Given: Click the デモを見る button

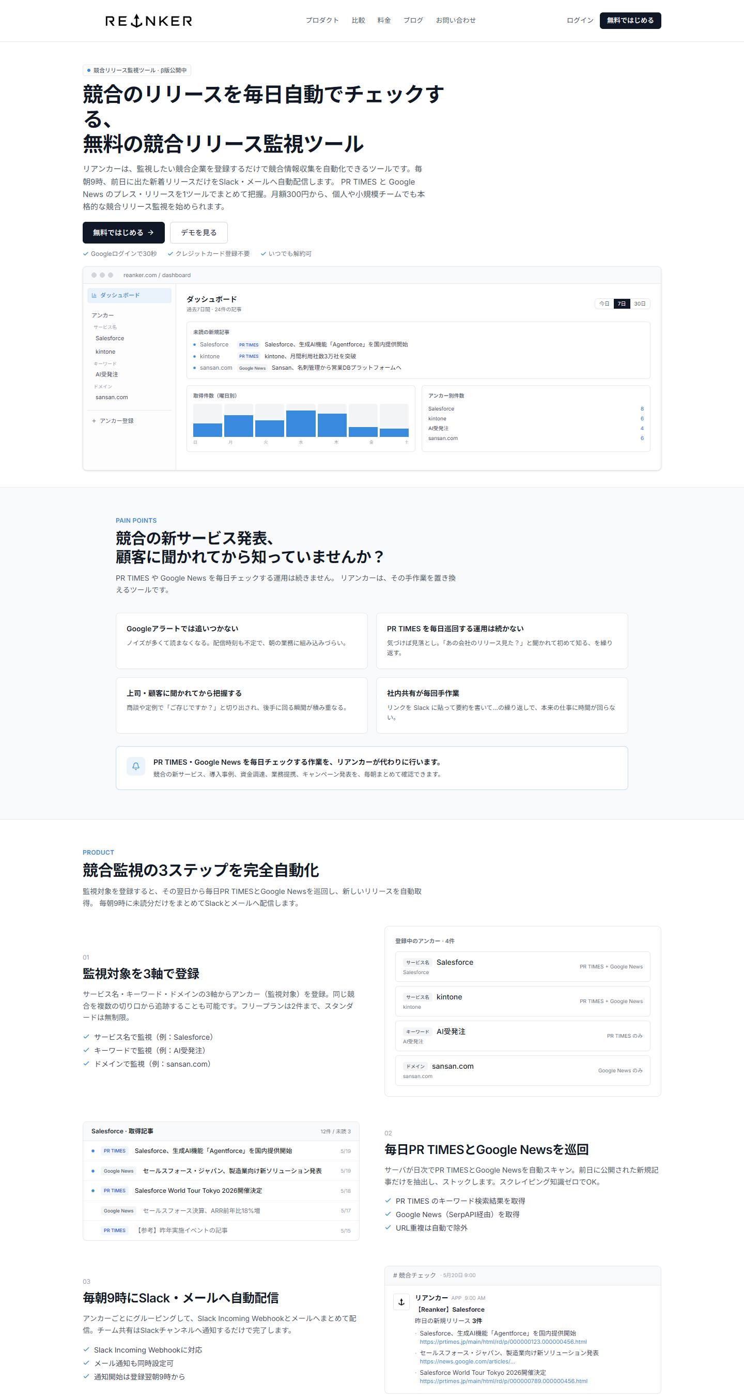Looking at the screenshot, I should [x=199, y=233].
